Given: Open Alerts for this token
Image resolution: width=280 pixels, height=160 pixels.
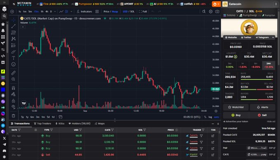Looking at the screenshot, I should point(263,107).
